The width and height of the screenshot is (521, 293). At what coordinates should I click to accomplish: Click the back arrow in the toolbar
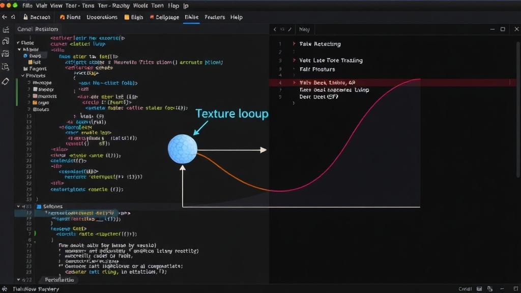[4, 17]
